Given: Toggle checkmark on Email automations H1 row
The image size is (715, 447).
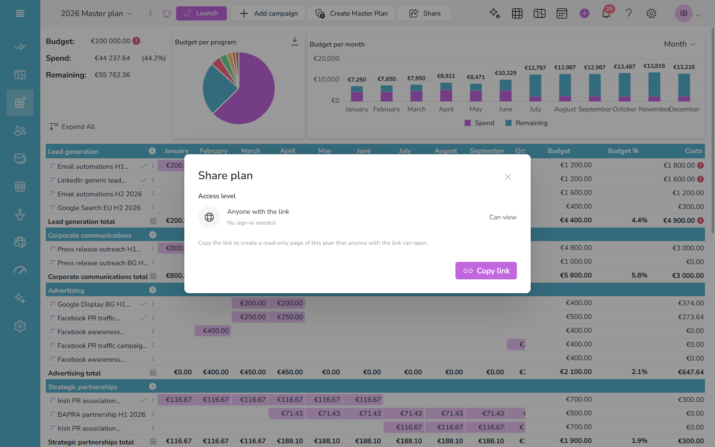Looking at the screenshot, I should (143, 166).
